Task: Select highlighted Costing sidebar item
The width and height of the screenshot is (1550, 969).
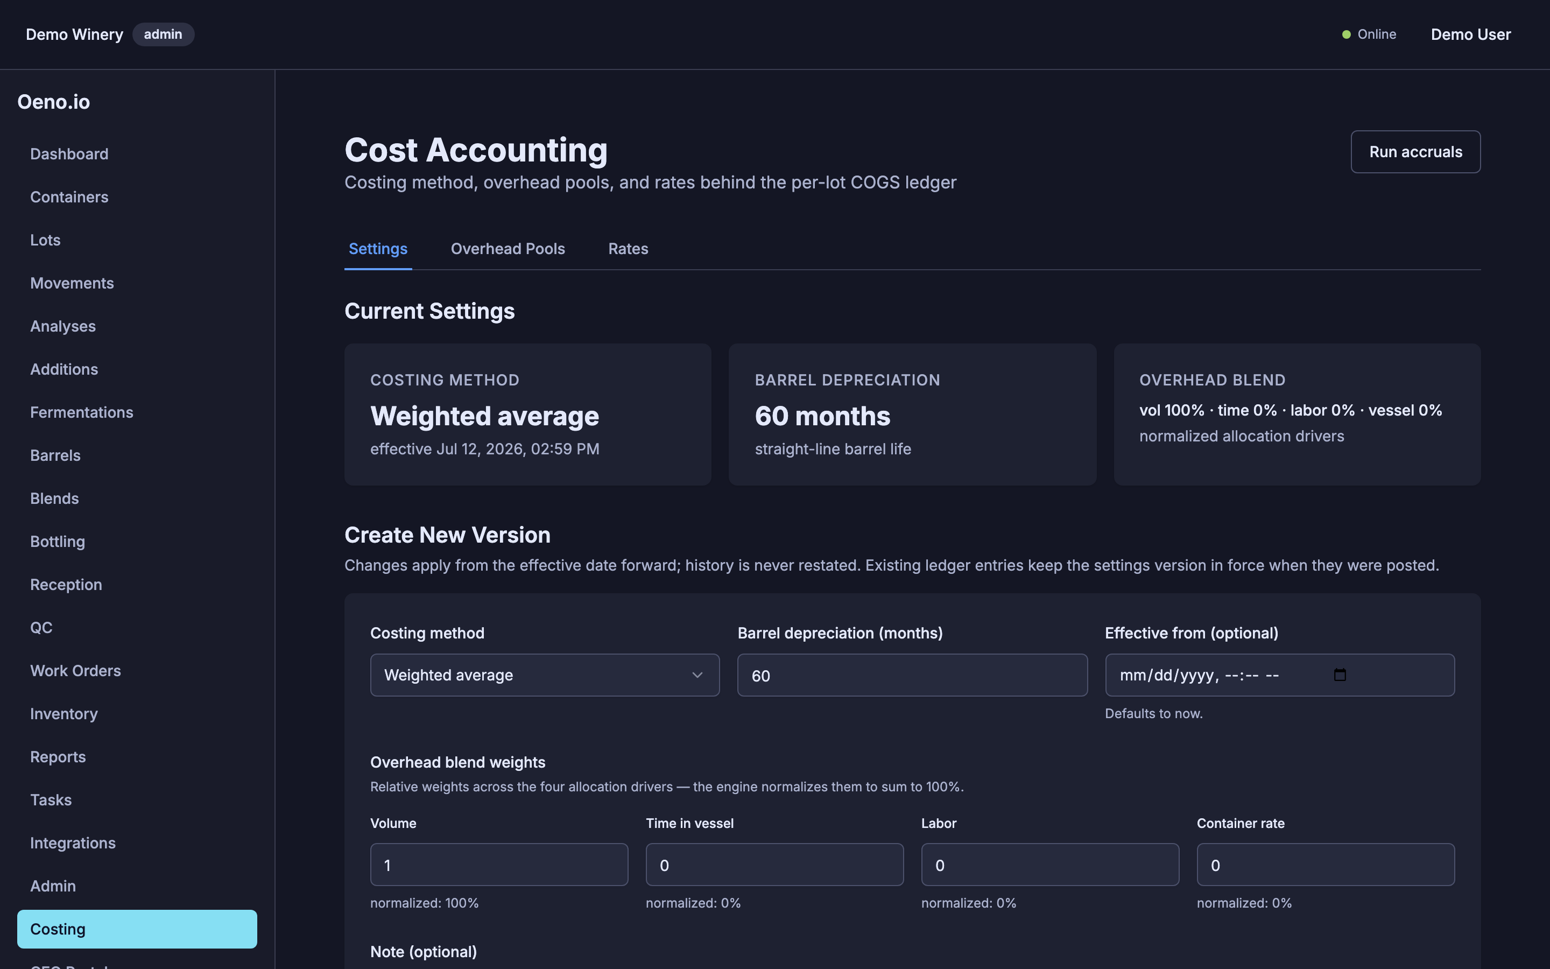Action: point(137,929)
